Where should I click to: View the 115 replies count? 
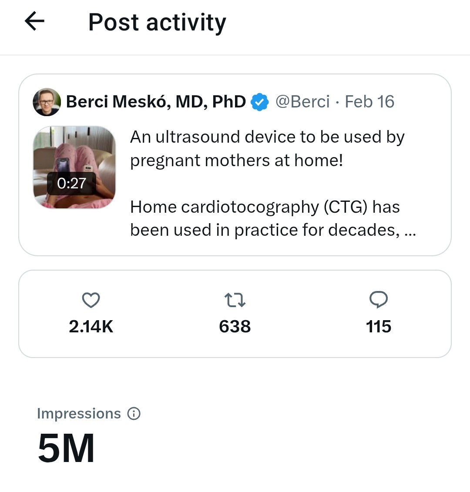[379, 327]
